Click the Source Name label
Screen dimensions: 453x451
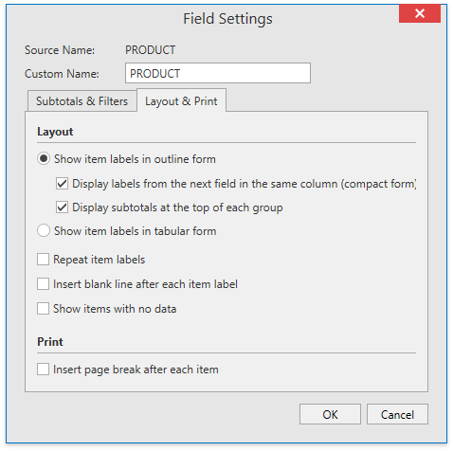click(x=60, y=50)
